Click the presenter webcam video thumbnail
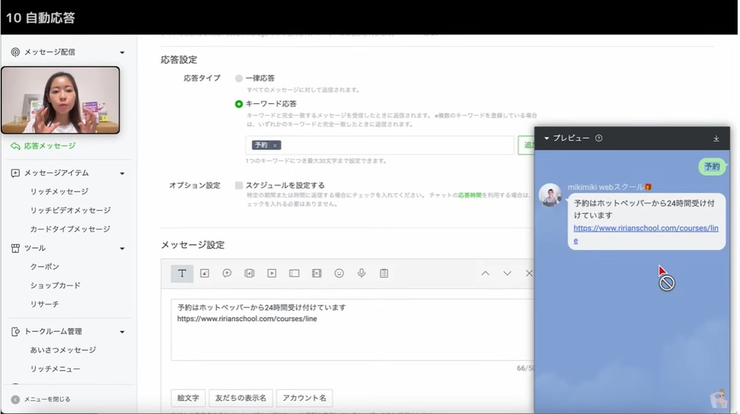The image size is (740, 414). (60, 100)
